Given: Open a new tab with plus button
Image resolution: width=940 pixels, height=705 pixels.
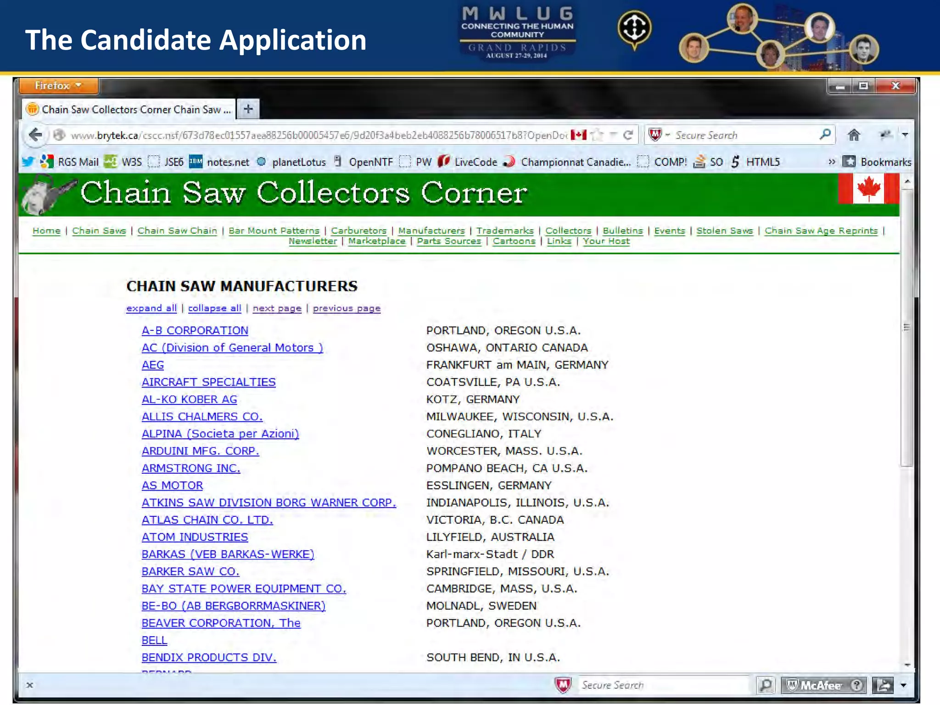Looking at the screenshot, I should [x=248, y=109].
